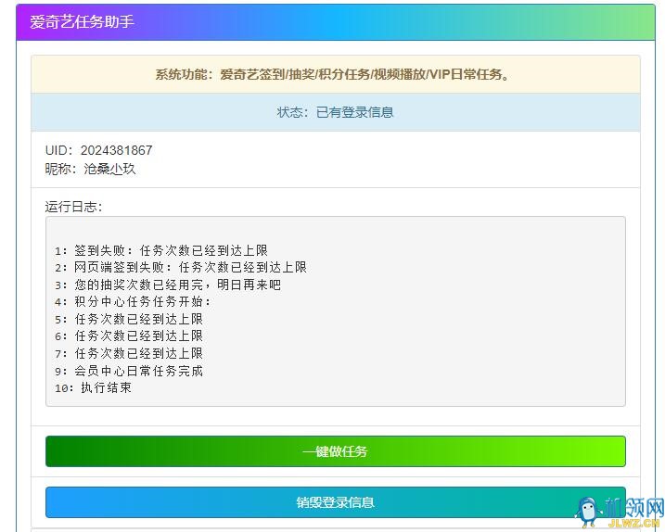Viewport: 665px width, 532px height.
Task: Click the 运行日志 label
Action: [74, 207]
